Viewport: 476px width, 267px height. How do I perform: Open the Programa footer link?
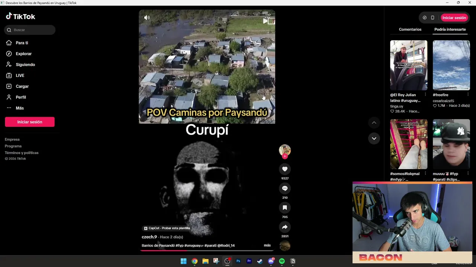[x=13, y=146]
